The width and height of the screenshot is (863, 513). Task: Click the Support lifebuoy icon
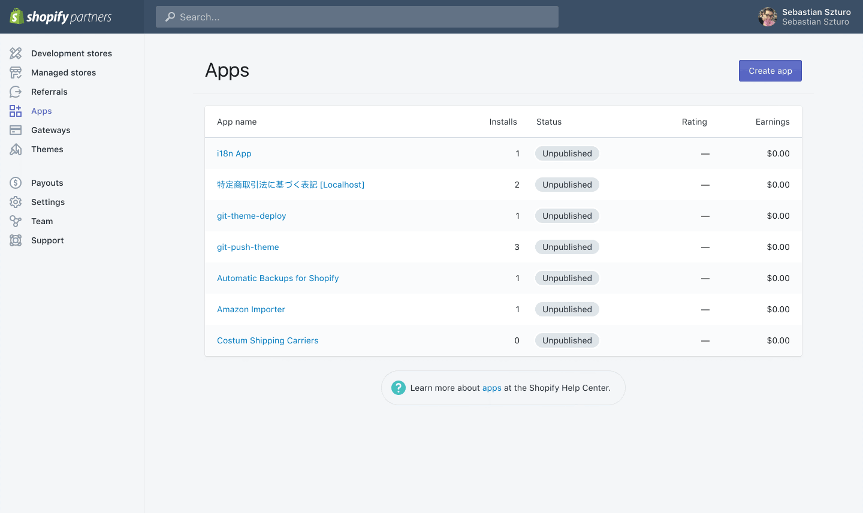click(x=16, y=240)
